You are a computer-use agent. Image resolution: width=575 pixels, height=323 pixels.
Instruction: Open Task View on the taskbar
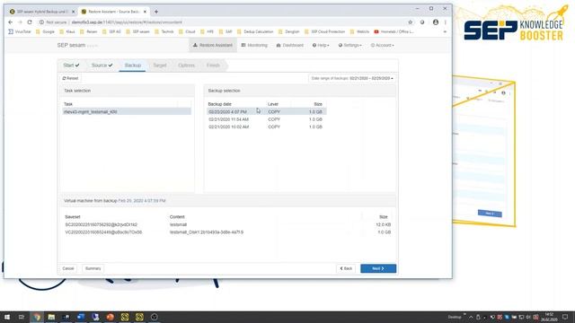click(x=22, y=317)
